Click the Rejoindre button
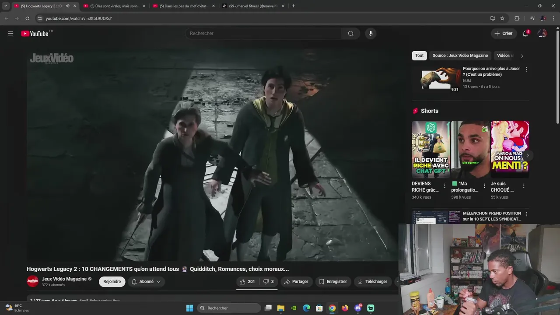 pyautogui.click(x=112, y=282)
